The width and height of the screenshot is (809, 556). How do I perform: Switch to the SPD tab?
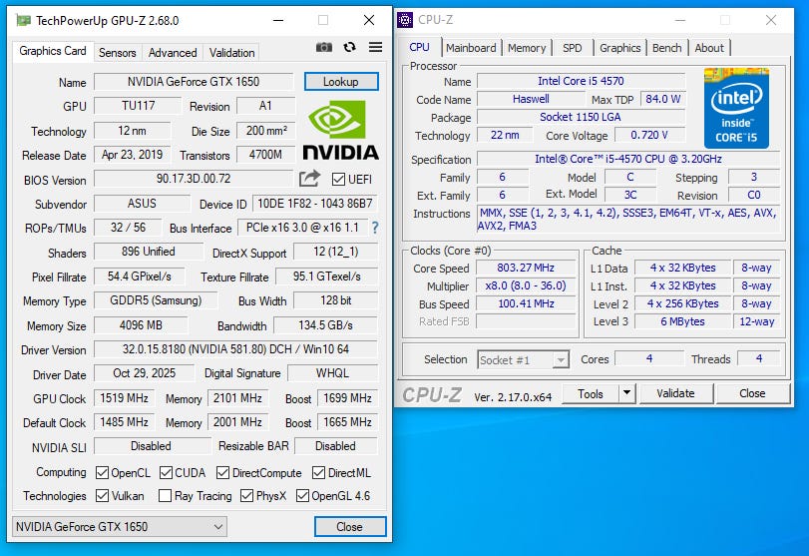tap(572, 48)
